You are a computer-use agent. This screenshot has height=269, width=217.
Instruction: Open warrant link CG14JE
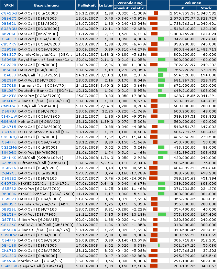click(x=9, y=132)
